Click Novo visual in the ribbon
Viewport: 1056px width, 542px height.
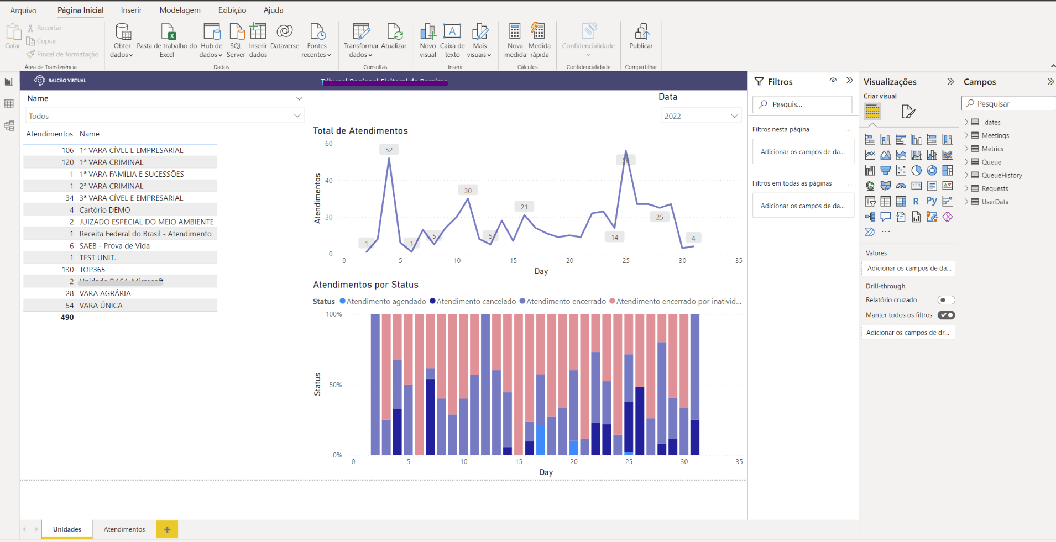click(x=428, y=40)
